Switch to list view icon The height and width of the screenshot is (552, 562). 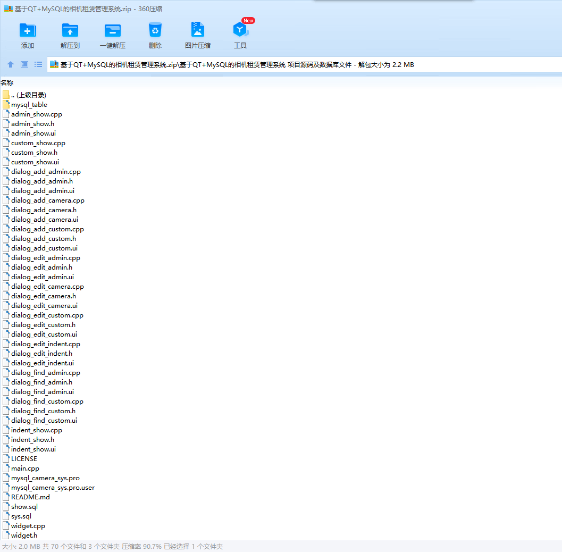(38, 64)
